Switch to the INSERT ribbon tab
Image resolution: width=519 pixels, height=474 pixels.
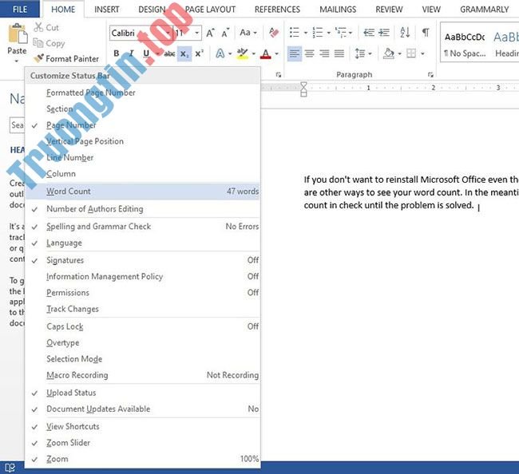click(x=107, y=10)
